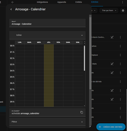127x131 pixels.
Task: Click the schedule grid's inner scrollbar thumb
Action: pos(84,58)
